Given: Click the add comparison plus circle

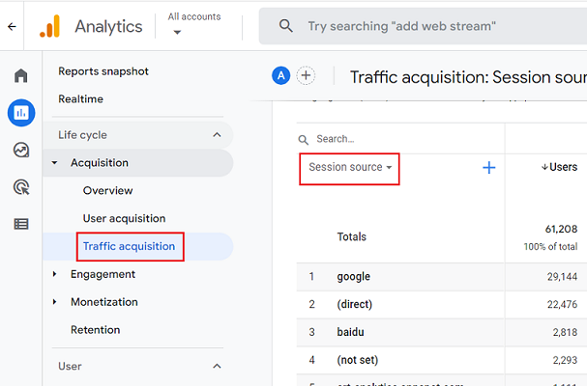Looking at the screenshot, I should click(x=306, y=76).
